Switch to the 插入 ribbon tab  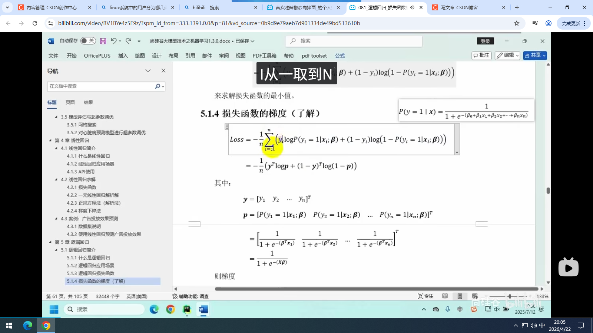click(123, 55)
